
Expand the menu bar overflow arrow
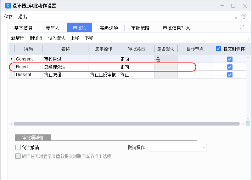coord(236,18)
